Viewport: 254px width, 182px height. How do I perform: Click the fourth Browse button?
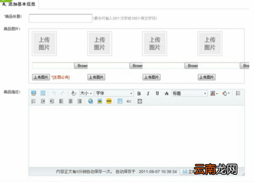tap(245, 66)
